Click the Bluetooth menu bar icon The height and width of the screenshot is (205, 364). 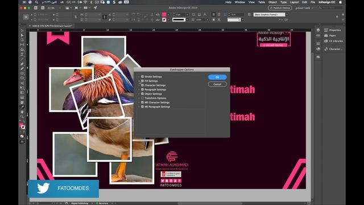91,2
